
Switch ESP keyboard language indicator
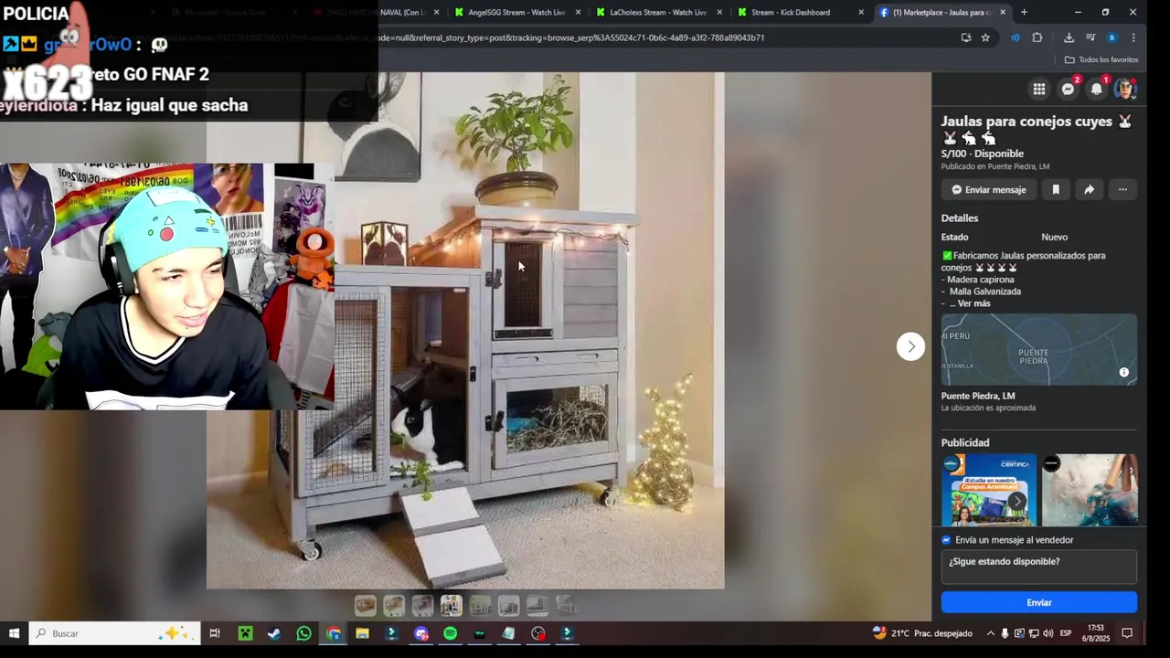click(1066, 633)
